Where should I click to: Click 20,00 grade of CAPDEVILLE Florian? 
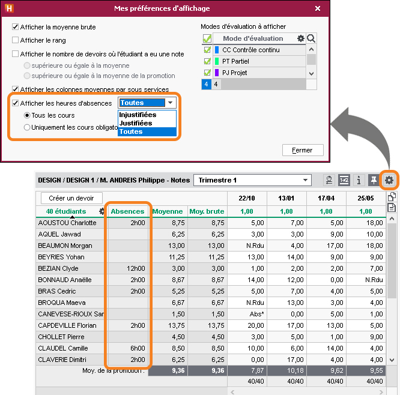click(247, 325)
